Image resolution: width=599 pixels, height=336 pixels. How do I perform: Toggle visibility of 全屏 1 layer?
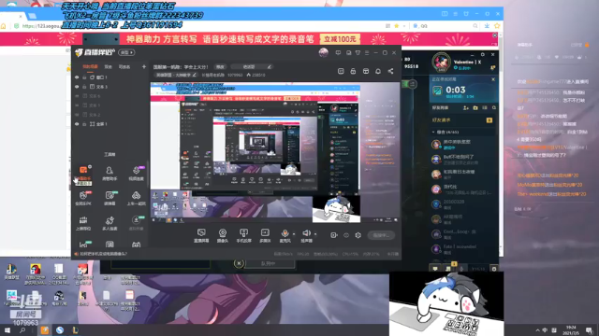point(77,124)
